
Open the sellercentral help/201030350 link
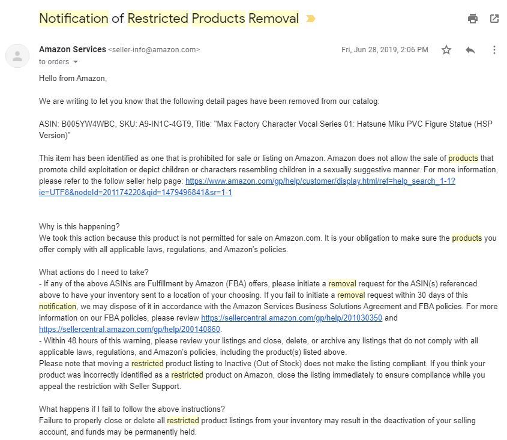(292, 318)
